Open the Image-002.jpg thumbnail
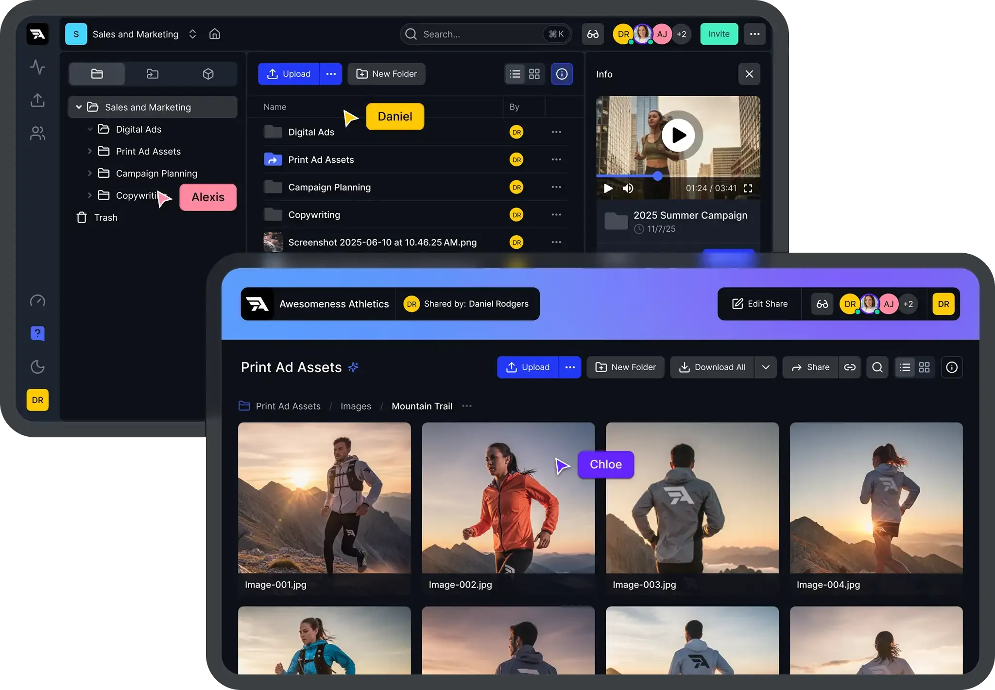The height and width of the screenshot is (690, 995). pos(508,498)
